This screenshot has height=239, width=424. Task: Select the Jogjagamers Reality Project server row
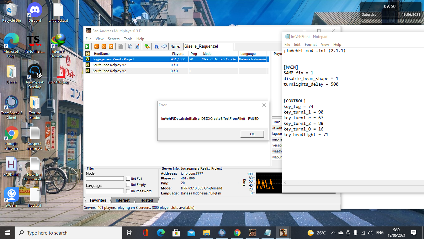[x=176, y=59]
